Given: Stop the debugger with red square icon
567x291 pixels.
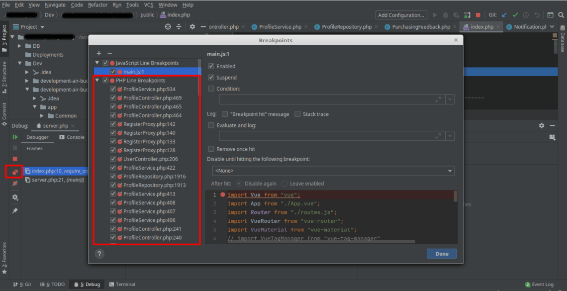Looking at the screenshot, I should click(x=14, y=158).
